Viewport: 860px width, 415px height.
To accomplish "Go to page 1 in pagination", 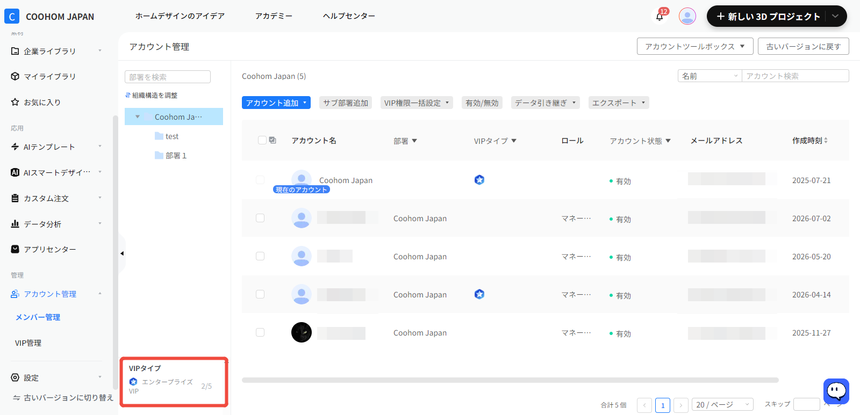I will click(x=663, y=405).
